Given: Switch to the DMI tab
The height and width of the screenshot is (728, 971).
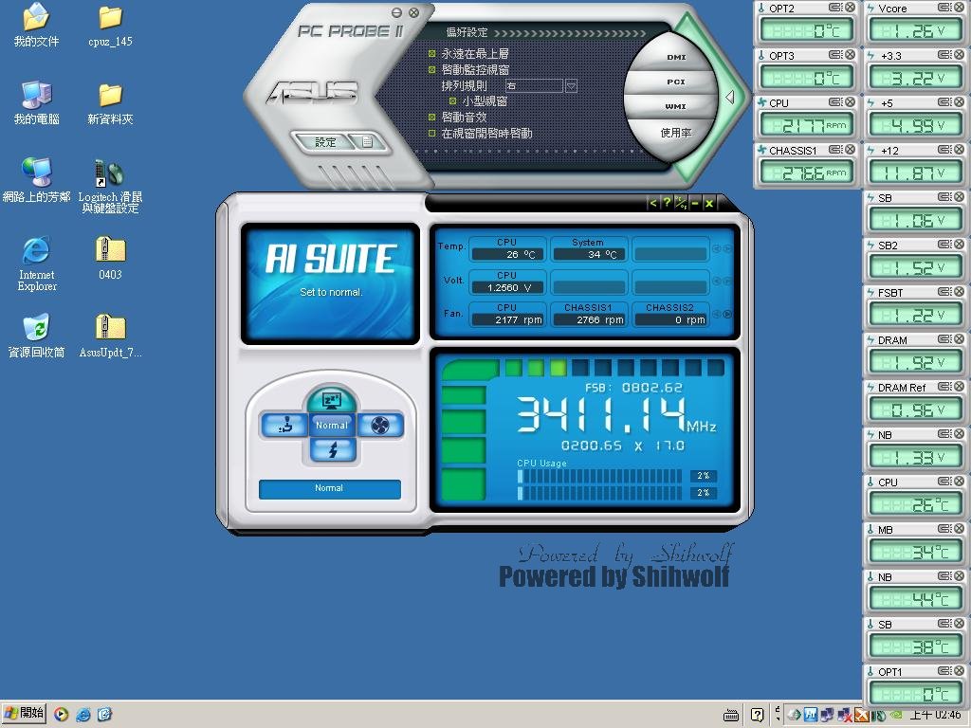Looking at the screenshot, I should (x=676, y=57).
